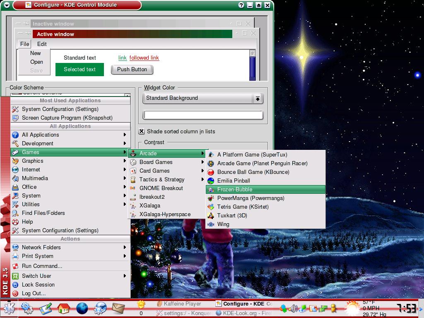The image size is (424, 318).
Task: Launch Emilia Pinball
Action: click(265, 181)
